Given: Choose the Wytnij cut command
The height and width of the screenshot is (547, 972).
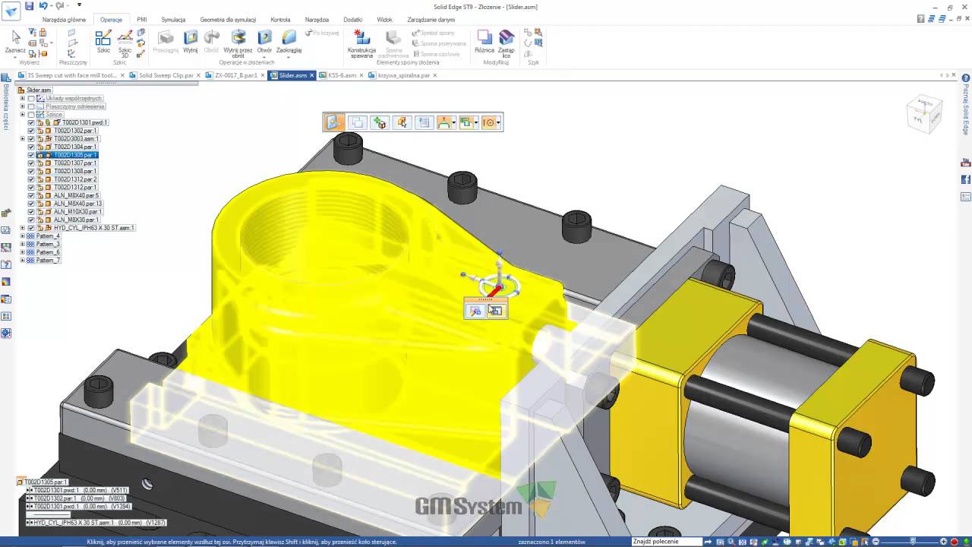Looking at the screenshot, I should 191,41.
